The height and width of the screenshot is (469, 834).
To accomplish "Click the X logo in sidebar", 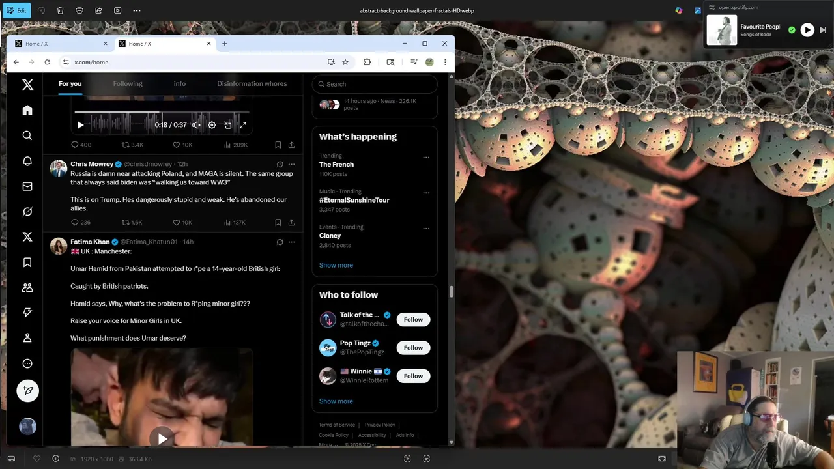I will pos(27,85).
